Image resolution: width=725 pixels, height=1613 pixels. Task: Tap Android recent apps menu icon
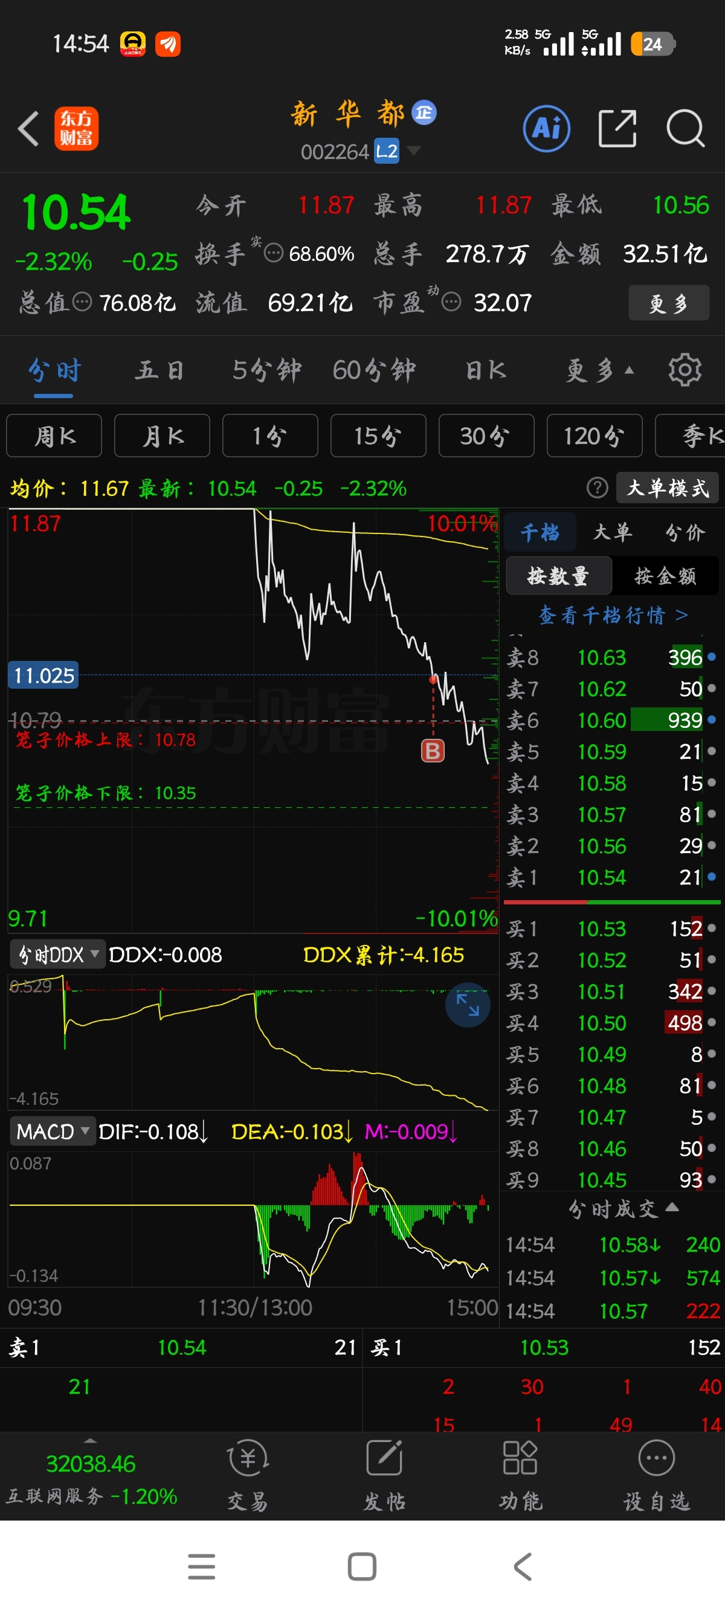[202, 1566]
